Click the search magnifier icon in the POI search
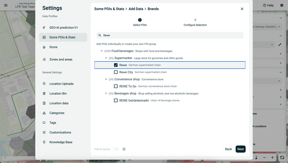Viewport: 288px width, 163px height. [x=100, y=35]
